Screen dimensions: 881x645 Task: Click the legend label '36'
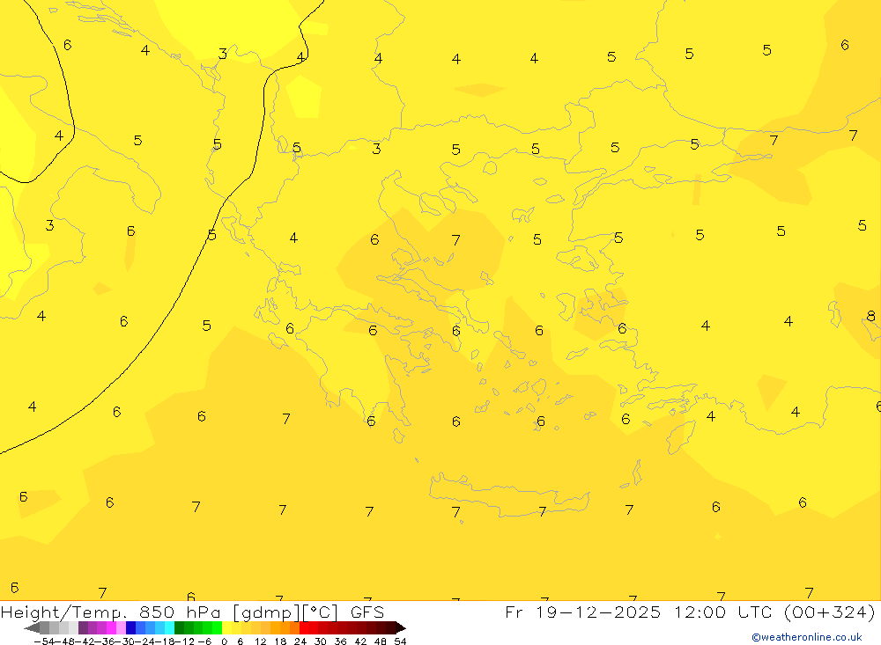coord(340,641)
